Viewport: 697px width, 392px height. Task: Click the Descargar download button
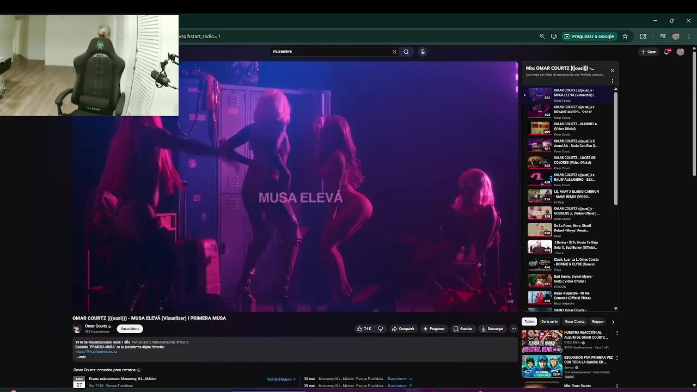coord(492,329)
